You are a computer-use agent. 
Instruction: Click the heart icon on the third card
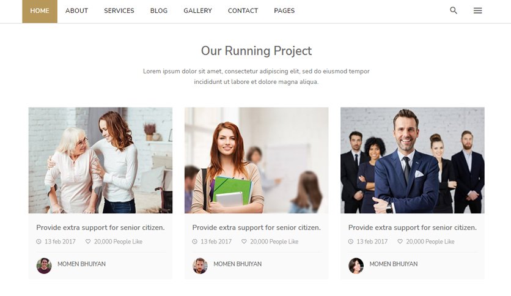tap(400, 242)
